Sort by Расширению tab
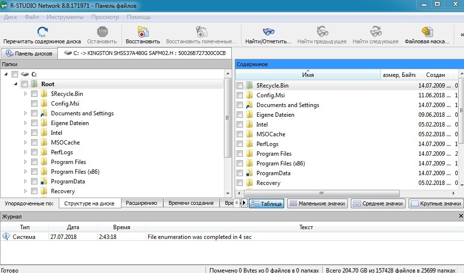 click(x=141, y=203)
